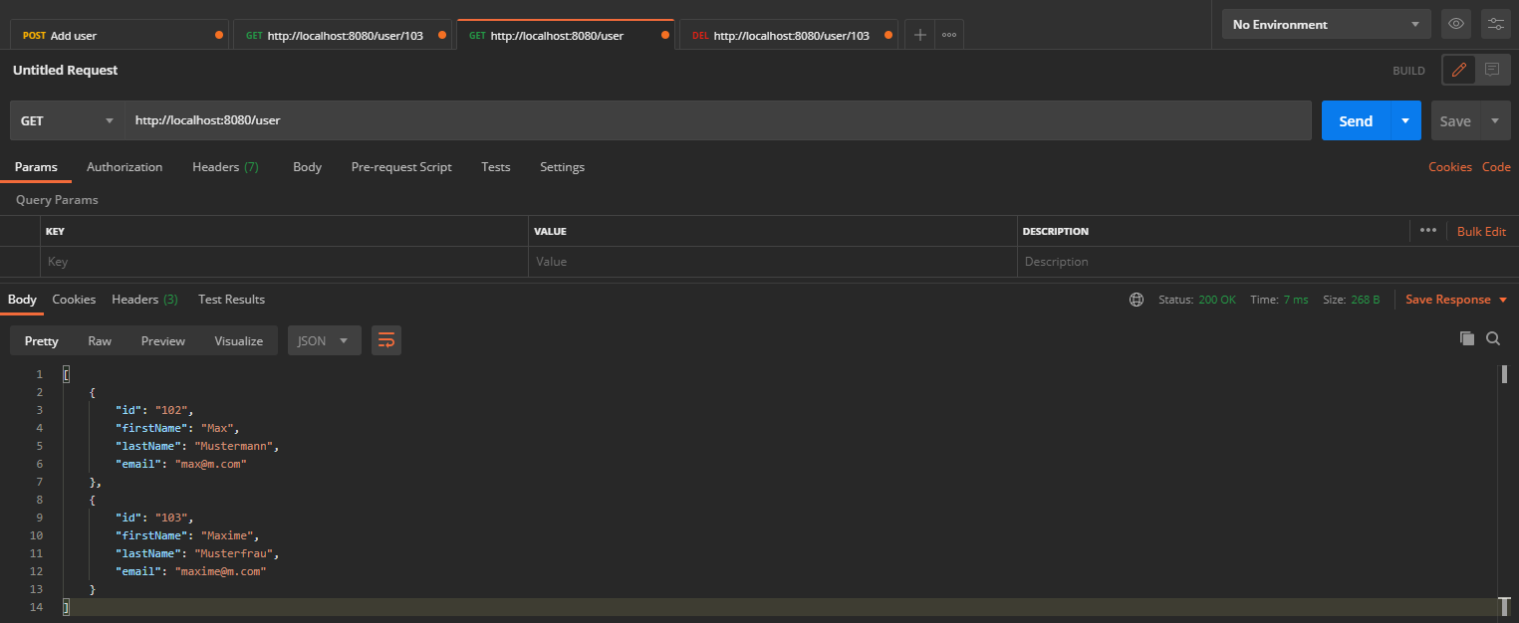The width and height of the screenshot is (1519, 623).
Task: Click the response Size 268 B value
Action: tap(1366, 300)
